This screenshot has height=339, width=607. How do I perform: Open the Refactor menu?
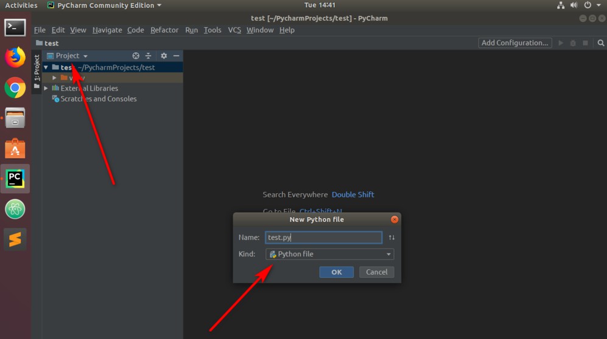pyautogui.click(x=164, y=30)
